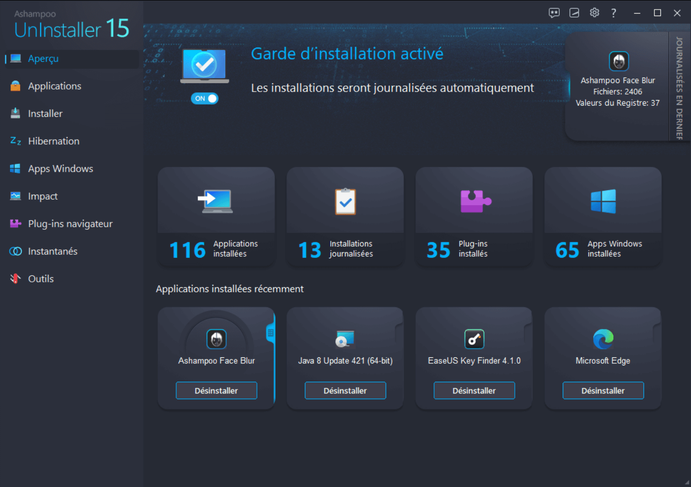The height and width of the screenshot is (487, 691).
Task: Maximize the UnInstaller window
Action: (x=657, y=13)
